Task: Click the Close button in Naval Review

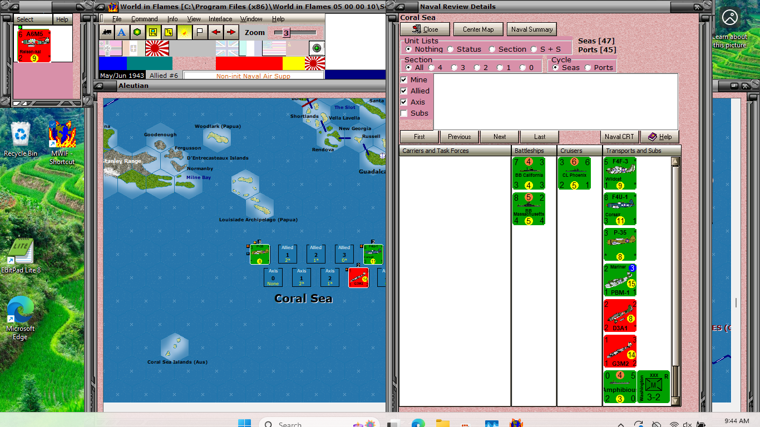Action: point(425,29)
